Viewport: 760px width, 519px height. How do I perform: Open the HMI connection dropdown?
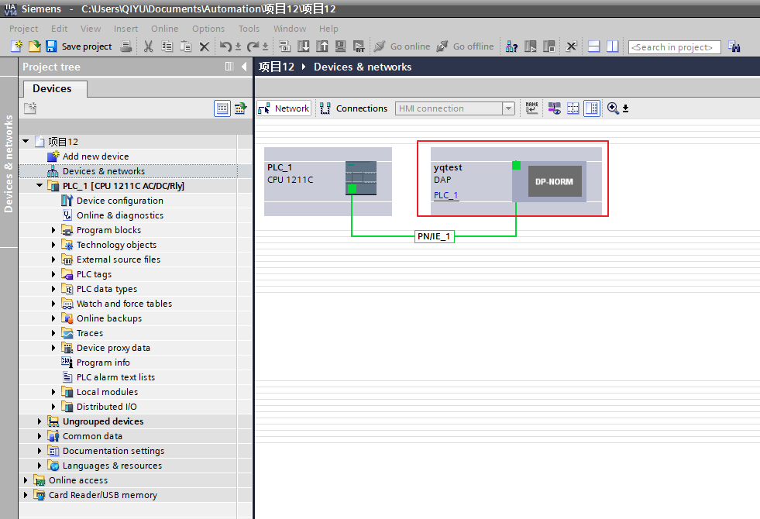coord(508,108)
